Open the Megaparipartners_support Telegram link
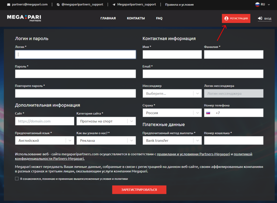 137,4
